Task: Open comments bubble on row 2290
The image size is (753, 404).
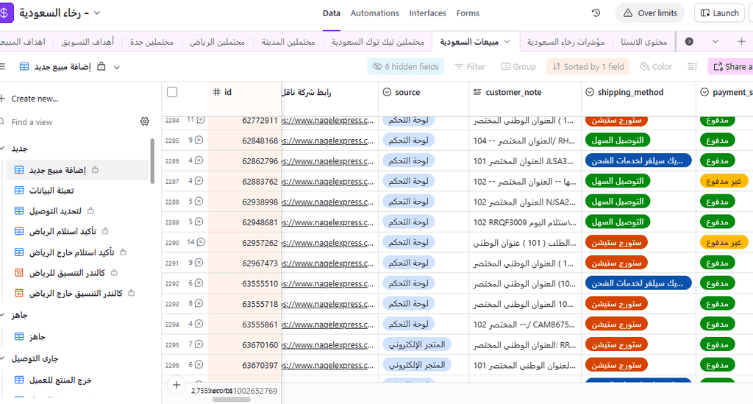Action: click(200, 242)
